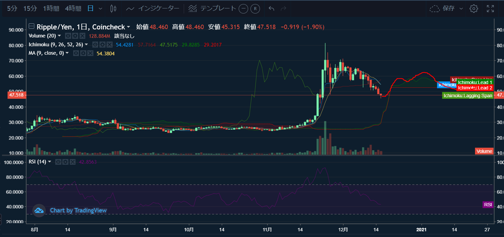
Task: Click the green Ichimoku value 47.5175
Action: [x=169, y=45]
